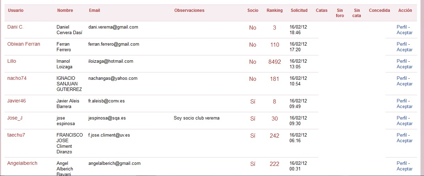This screenshot has width=424, height=176.
Task: Click the Solicitud column header
Action: (299, 10)
